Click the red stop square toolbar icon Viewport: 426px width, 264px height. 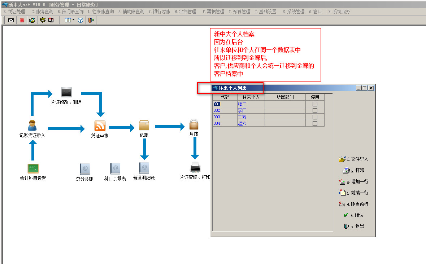click(x=22, y=21)
